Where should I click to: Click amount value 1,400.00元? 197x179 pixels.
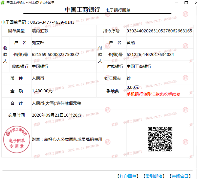(42, 91)
